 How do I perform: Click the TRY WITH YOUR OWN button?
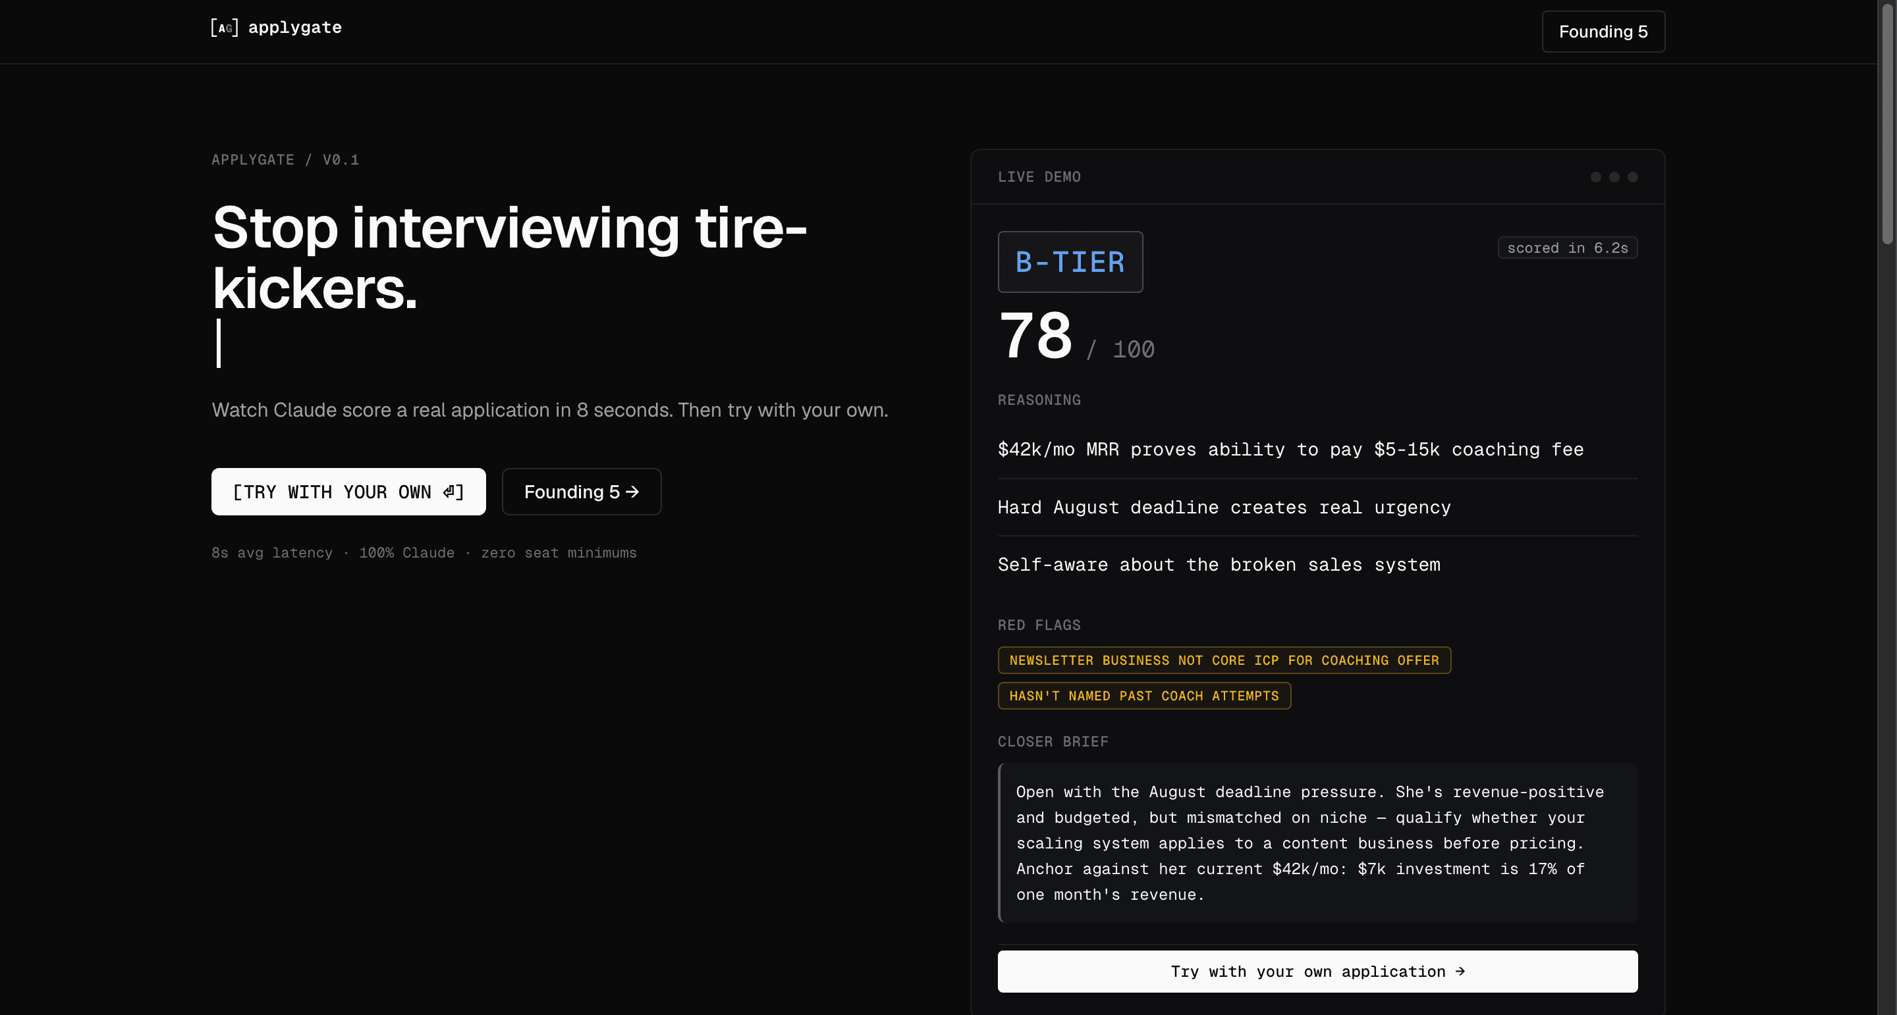pos(348,492)
